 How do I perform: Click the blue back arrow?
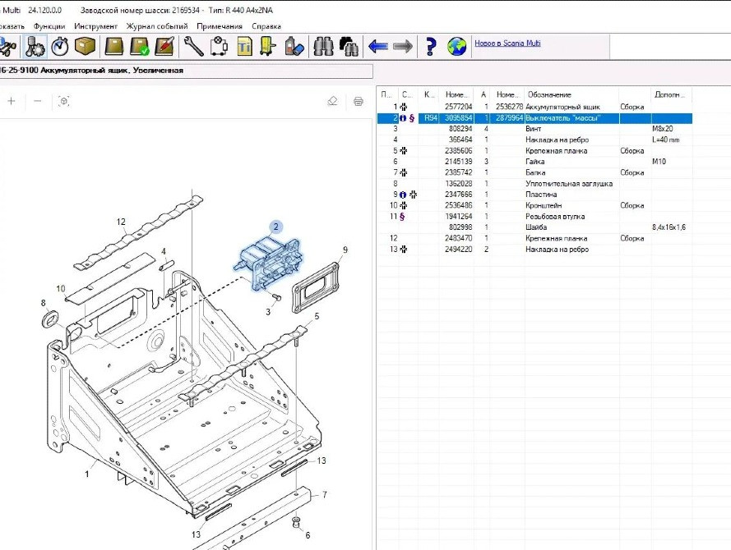click(x=378, y=47)
